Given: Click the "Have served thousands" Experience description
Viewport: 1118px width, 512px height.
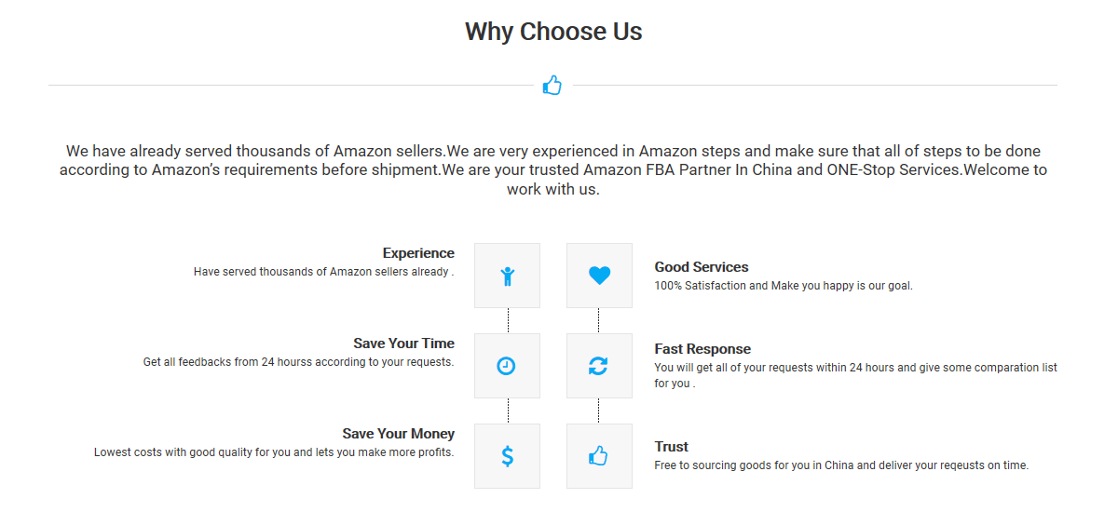Looking at the screenshot, I should 324,272.
